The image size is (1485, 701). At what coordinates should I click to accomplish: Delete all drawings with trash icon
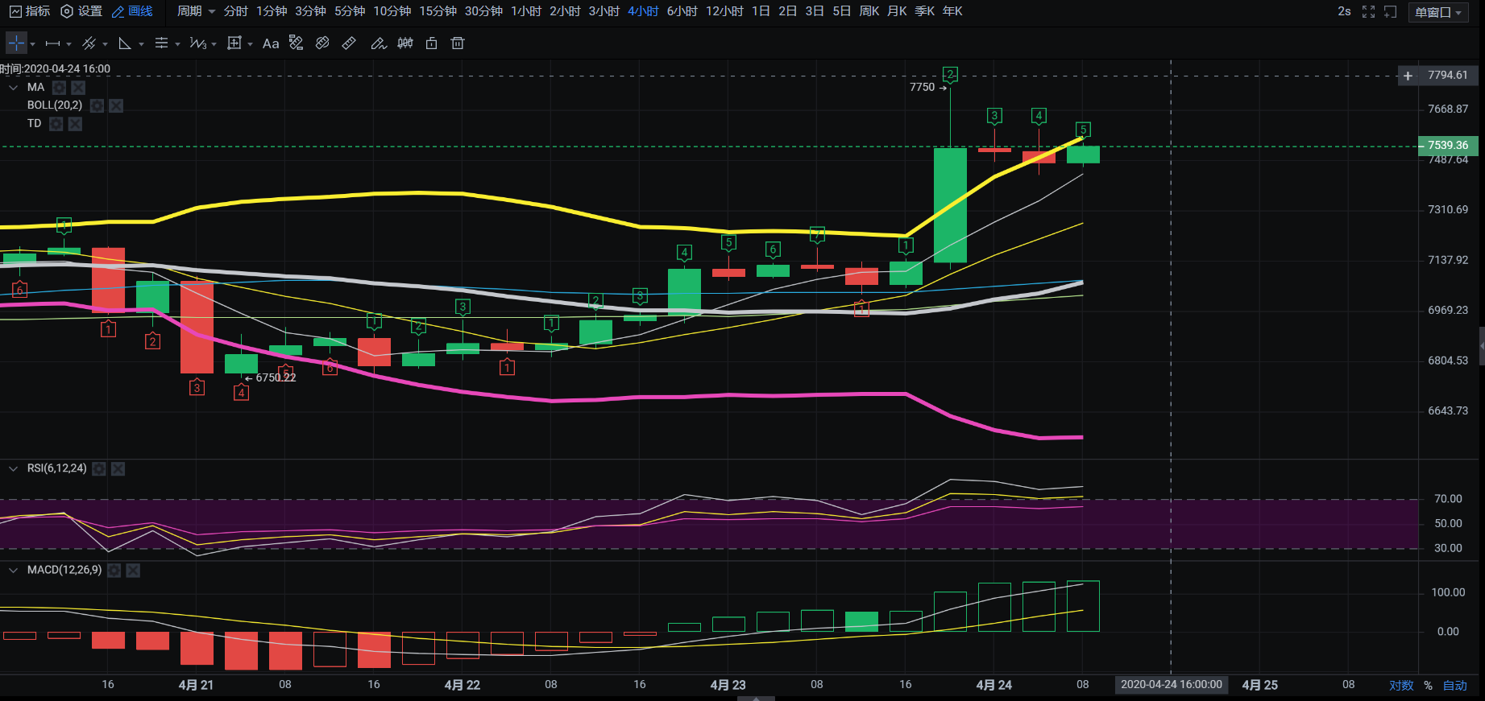pos(458,43)
